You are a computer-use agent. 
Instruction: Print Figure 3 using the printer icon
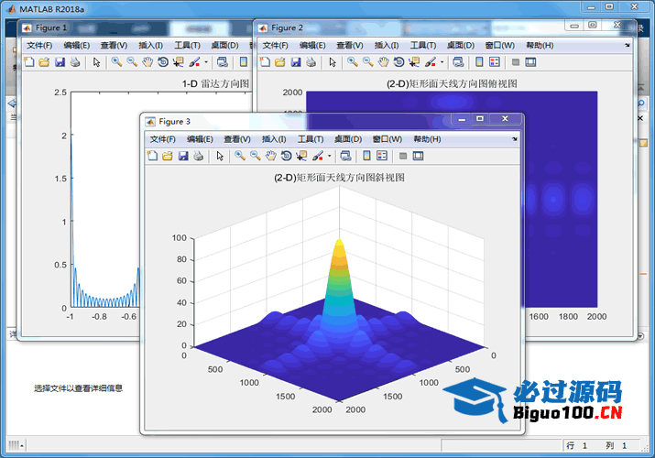point(199,156)
